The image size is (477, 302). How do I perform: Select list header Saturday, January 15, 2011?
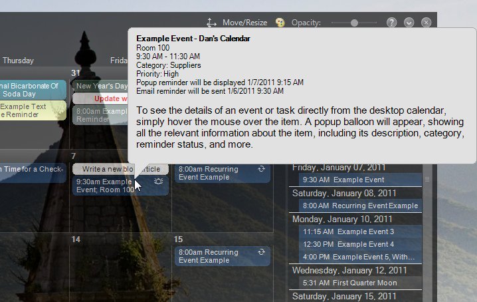pyautogui.click(x=344, y=296)
